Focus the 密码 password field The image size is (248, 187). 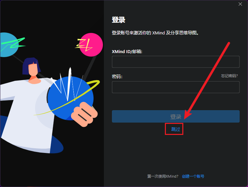tap(176, 87)
